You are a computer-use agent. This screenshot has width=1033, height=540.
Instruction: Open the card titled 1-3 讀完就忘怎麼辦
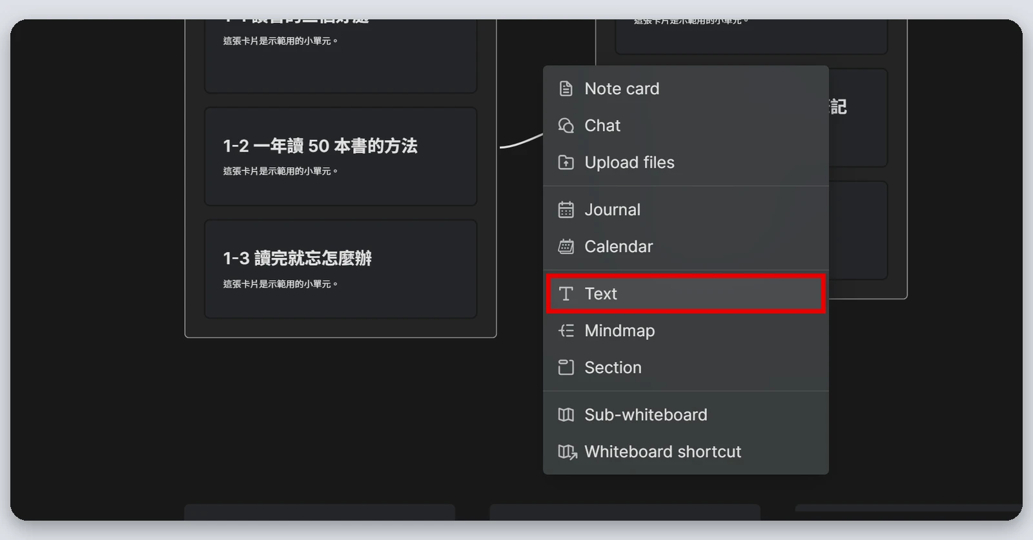340,269
